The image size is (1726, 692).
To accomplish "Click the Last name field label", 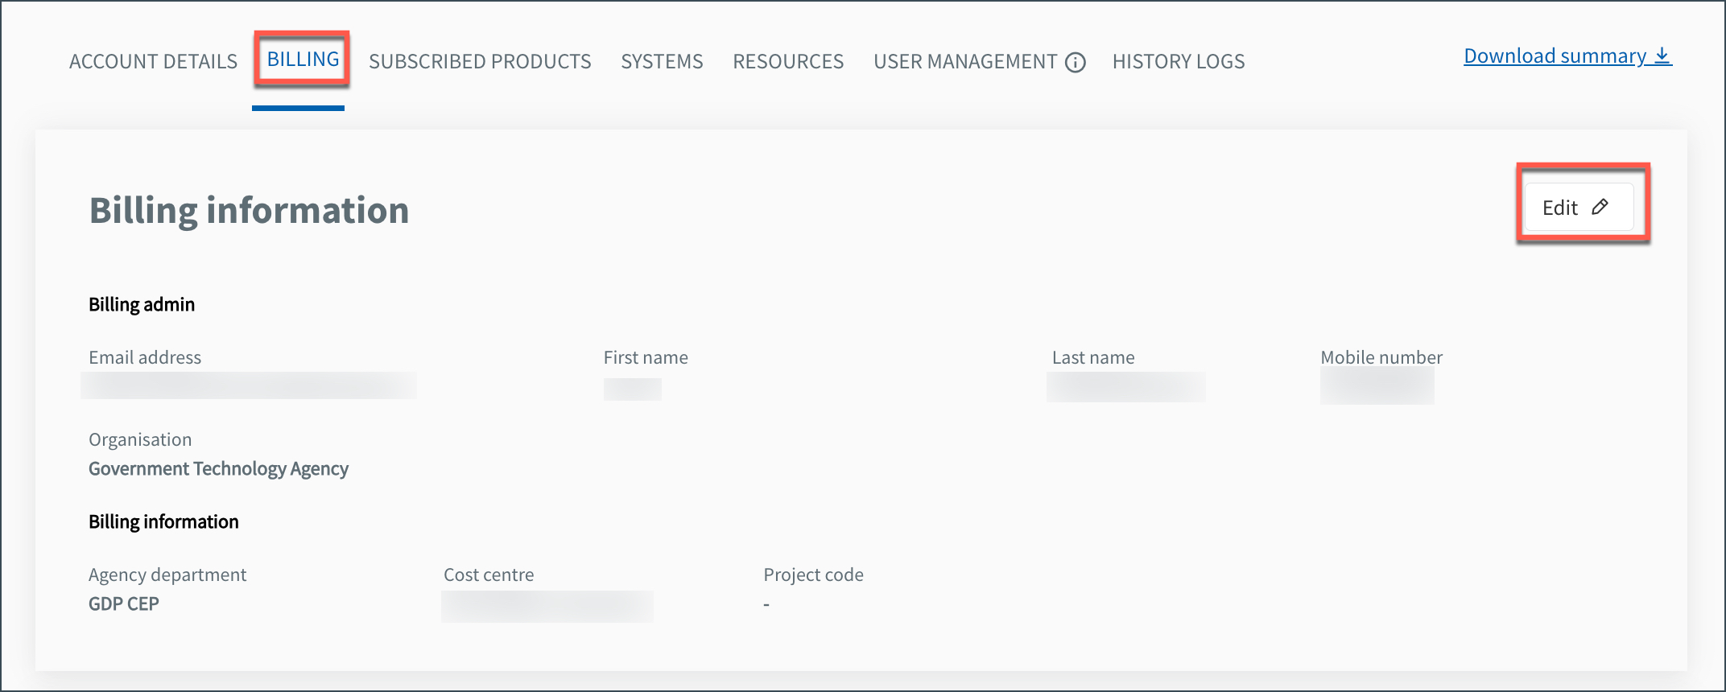I will tap(1093, 357).
